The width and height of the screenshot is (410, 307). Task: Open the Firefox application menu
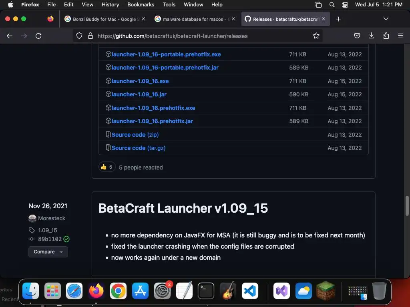click(x=30, y=4)
